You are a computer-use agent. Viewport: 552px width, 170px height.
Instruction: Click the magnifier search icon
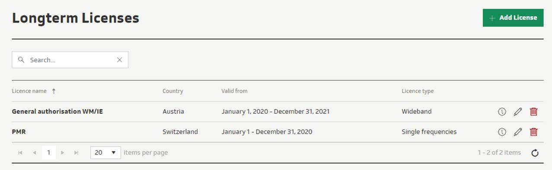21,60
